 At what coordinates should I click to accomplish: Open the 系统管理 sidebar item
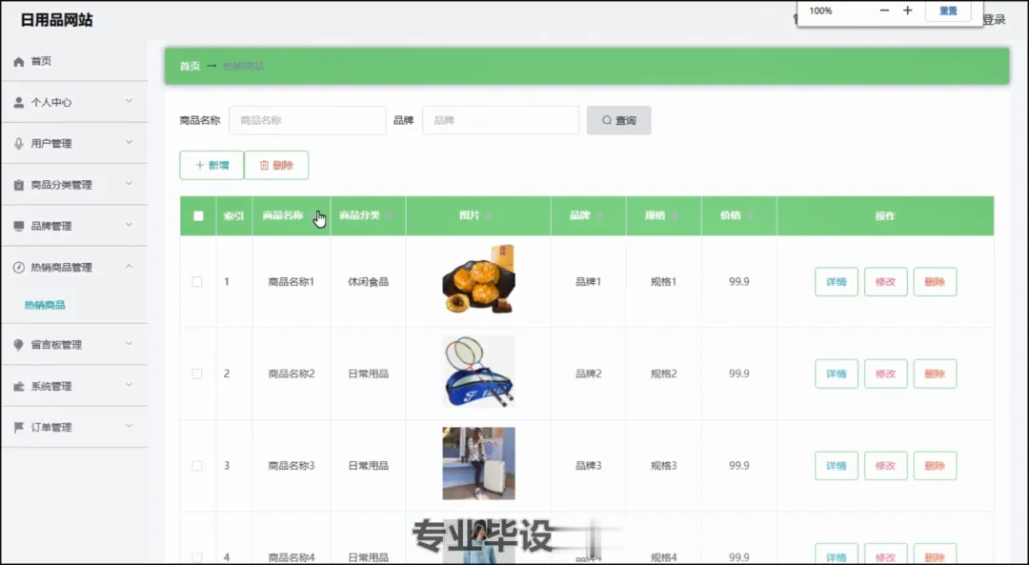coord(74,386)
